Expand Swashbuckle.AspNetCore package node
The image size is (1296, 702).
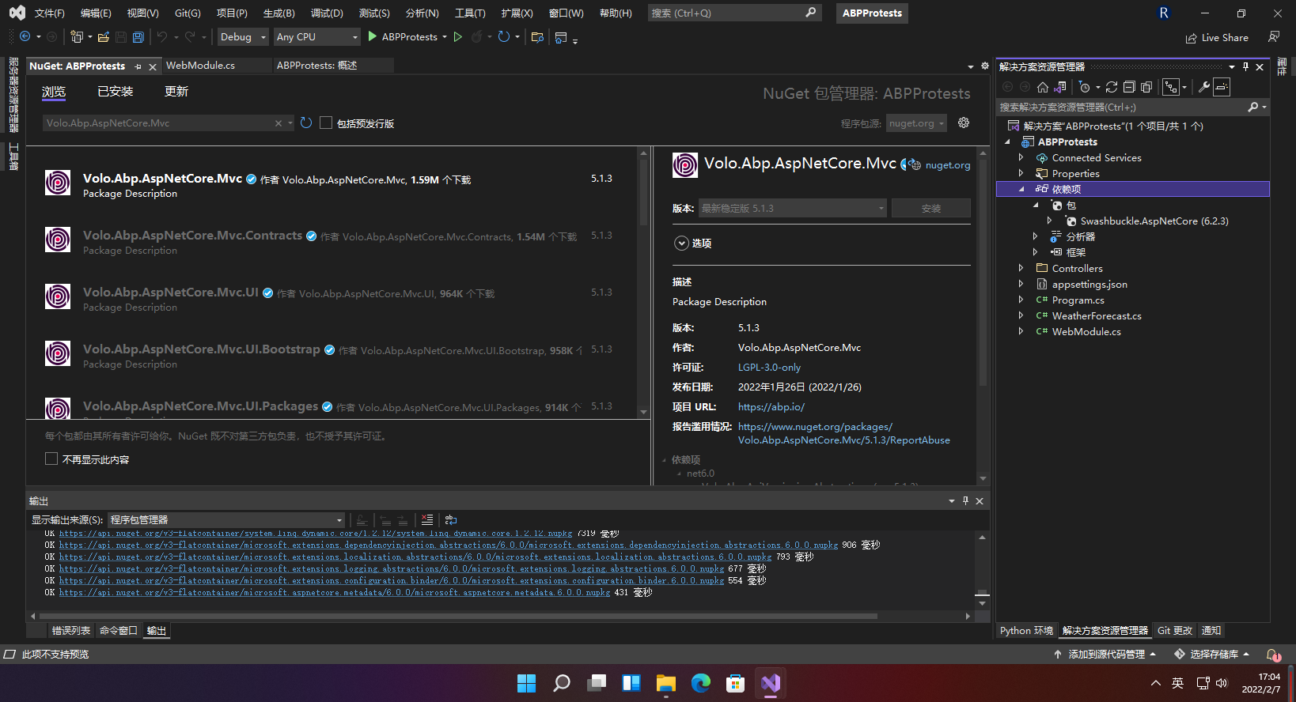(1049, 221)
